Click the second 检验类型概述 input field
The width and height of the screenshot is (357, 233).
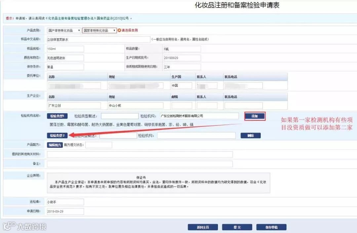click(x=118, y=136)
